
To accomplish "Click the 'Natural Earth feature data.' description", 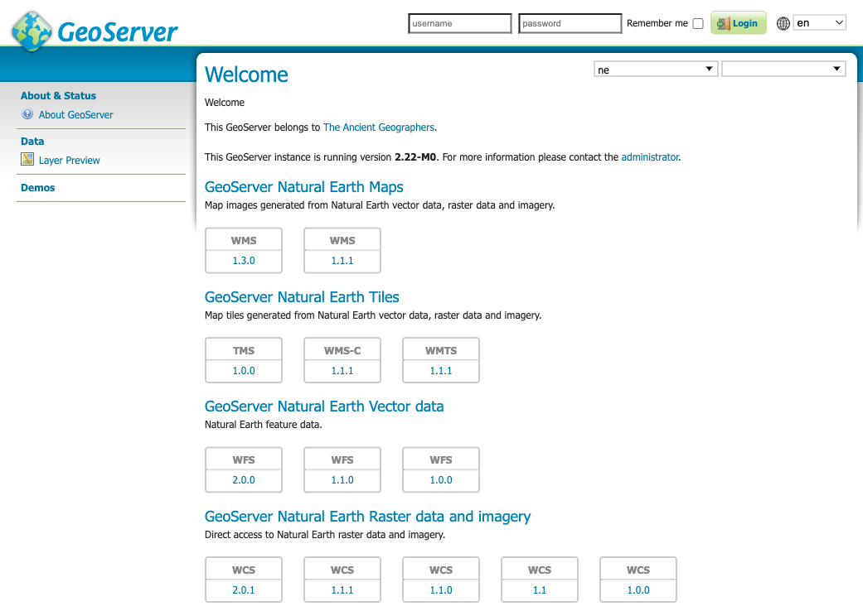I will click(x=263, y=425).
